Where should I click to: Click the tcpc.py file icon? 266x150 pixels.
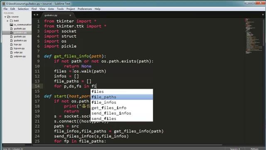(x=11, y=45)
